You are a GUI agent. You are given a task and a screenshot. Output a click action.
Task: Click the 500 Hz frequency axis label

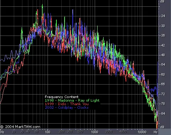(x=80, y=131)
